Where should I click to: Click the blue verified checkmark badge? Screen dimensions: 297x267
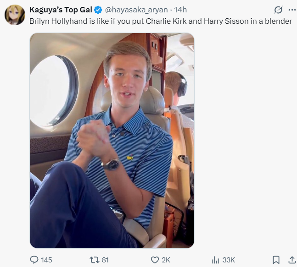[98, 10]
